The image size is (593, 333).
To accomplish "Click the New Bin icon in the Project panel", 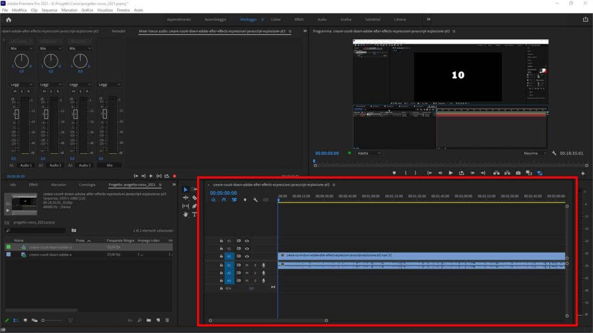I will pos(148,321).
